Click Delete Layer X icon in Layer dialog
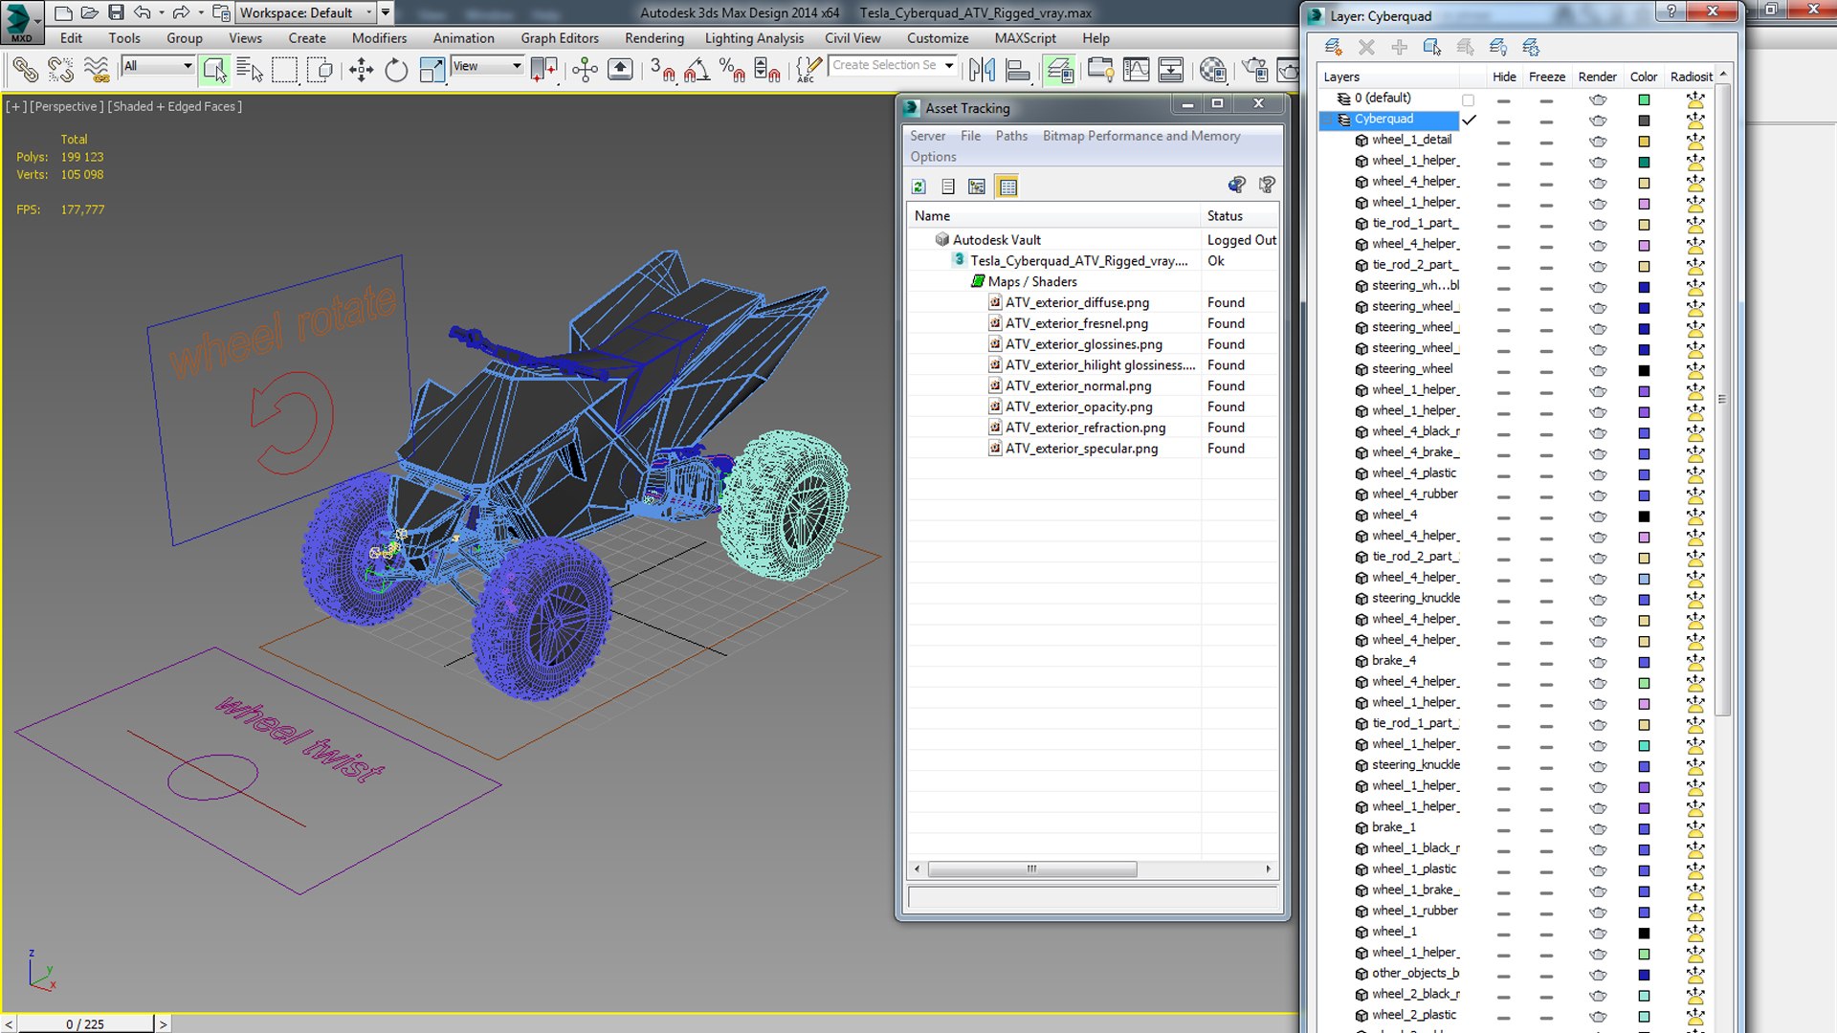The height and width of the screenshot is (1033, 1837). coord(1366,47)
